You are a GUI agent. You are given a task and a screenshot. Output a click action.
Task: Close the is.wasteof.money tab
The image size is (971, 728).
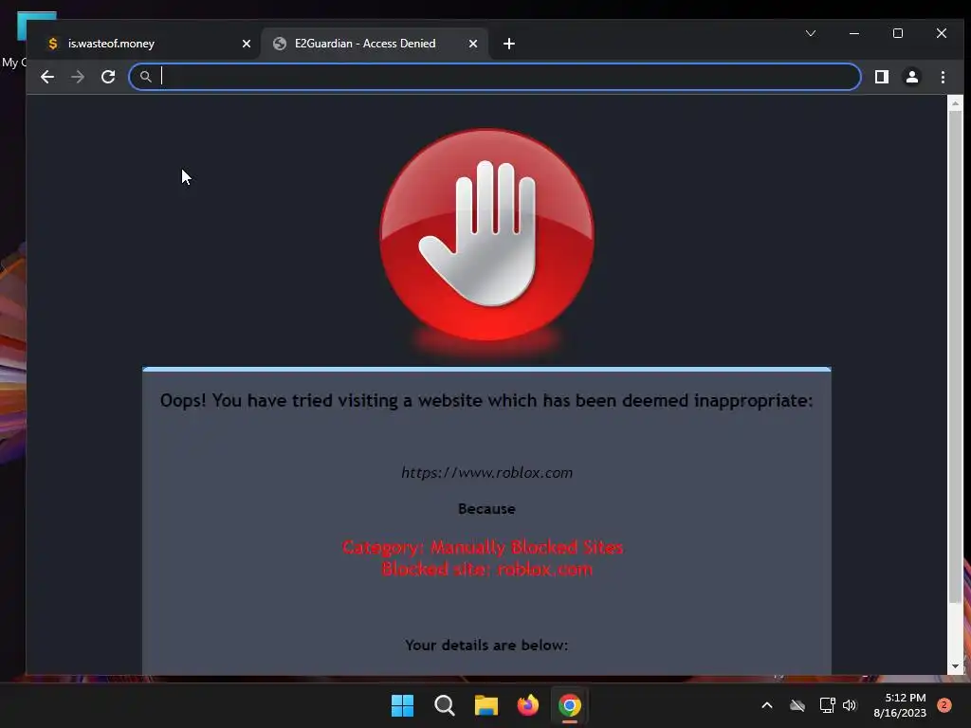pos(247,44)
